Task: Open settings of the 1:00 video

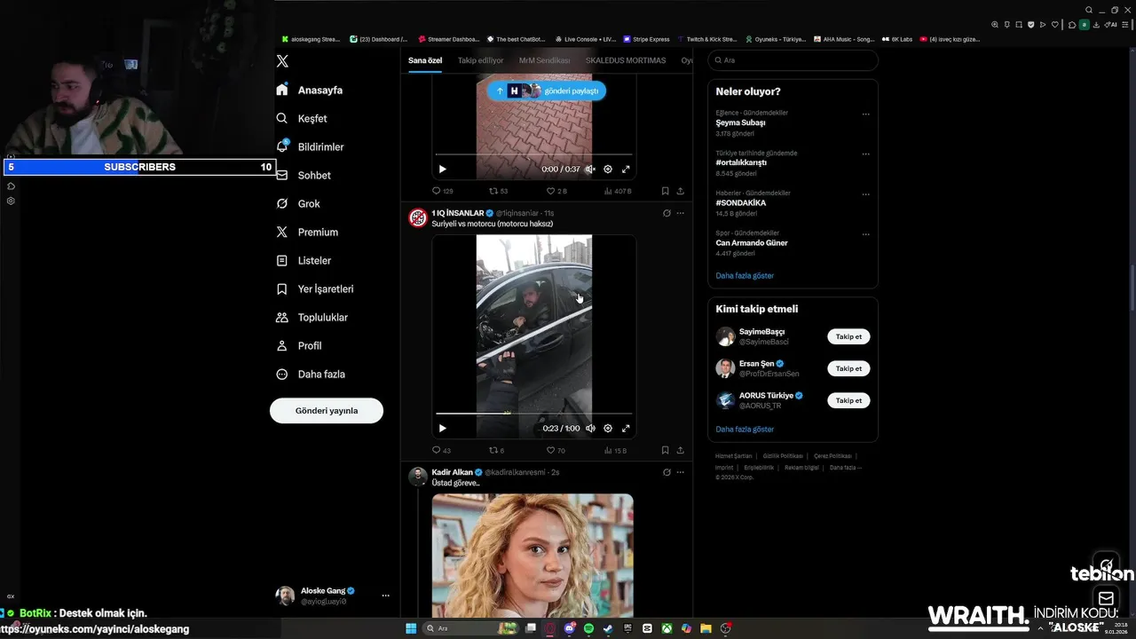Action: point(608,428)
